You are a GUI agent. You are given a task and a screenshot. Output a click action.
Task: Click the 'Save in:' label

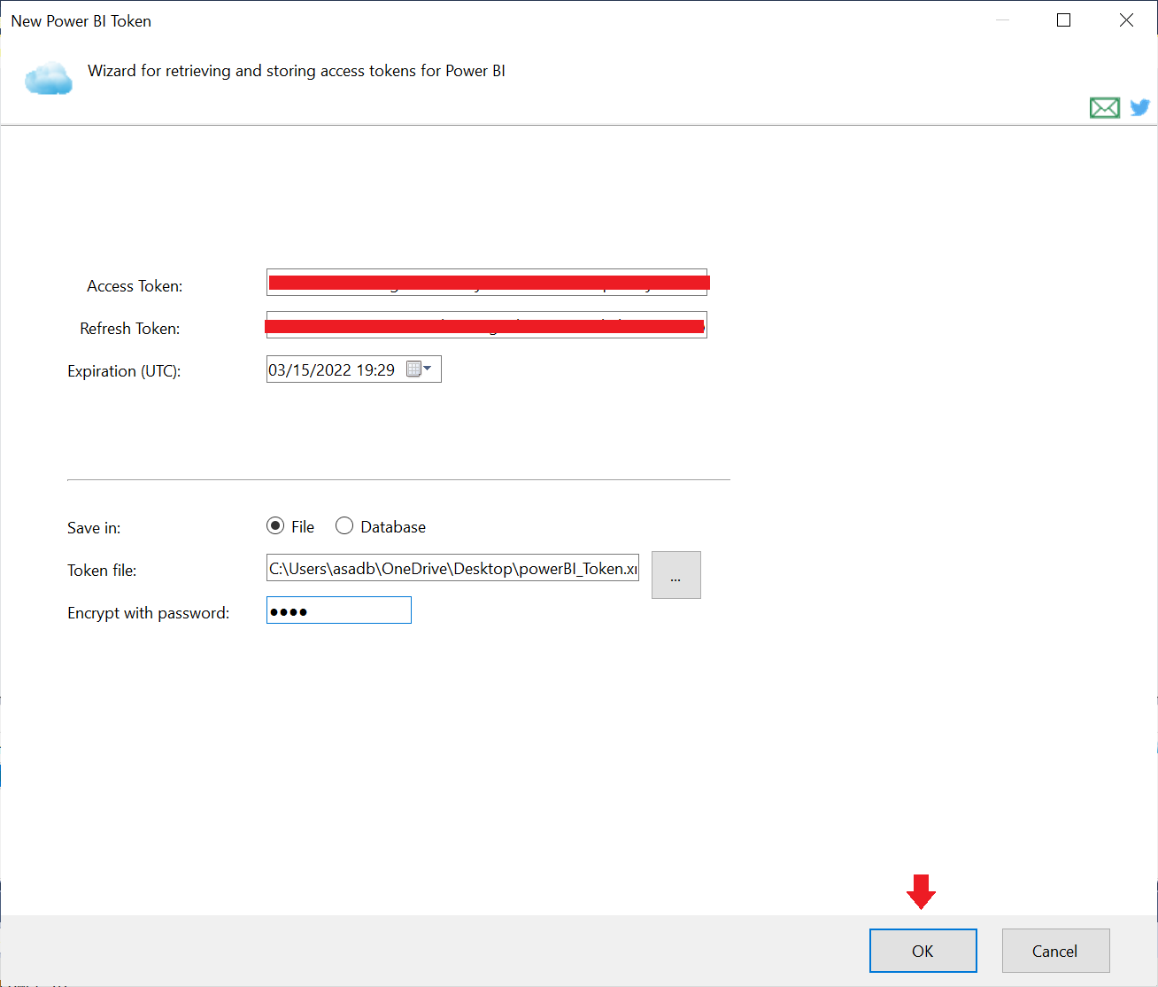click(94, 528)
